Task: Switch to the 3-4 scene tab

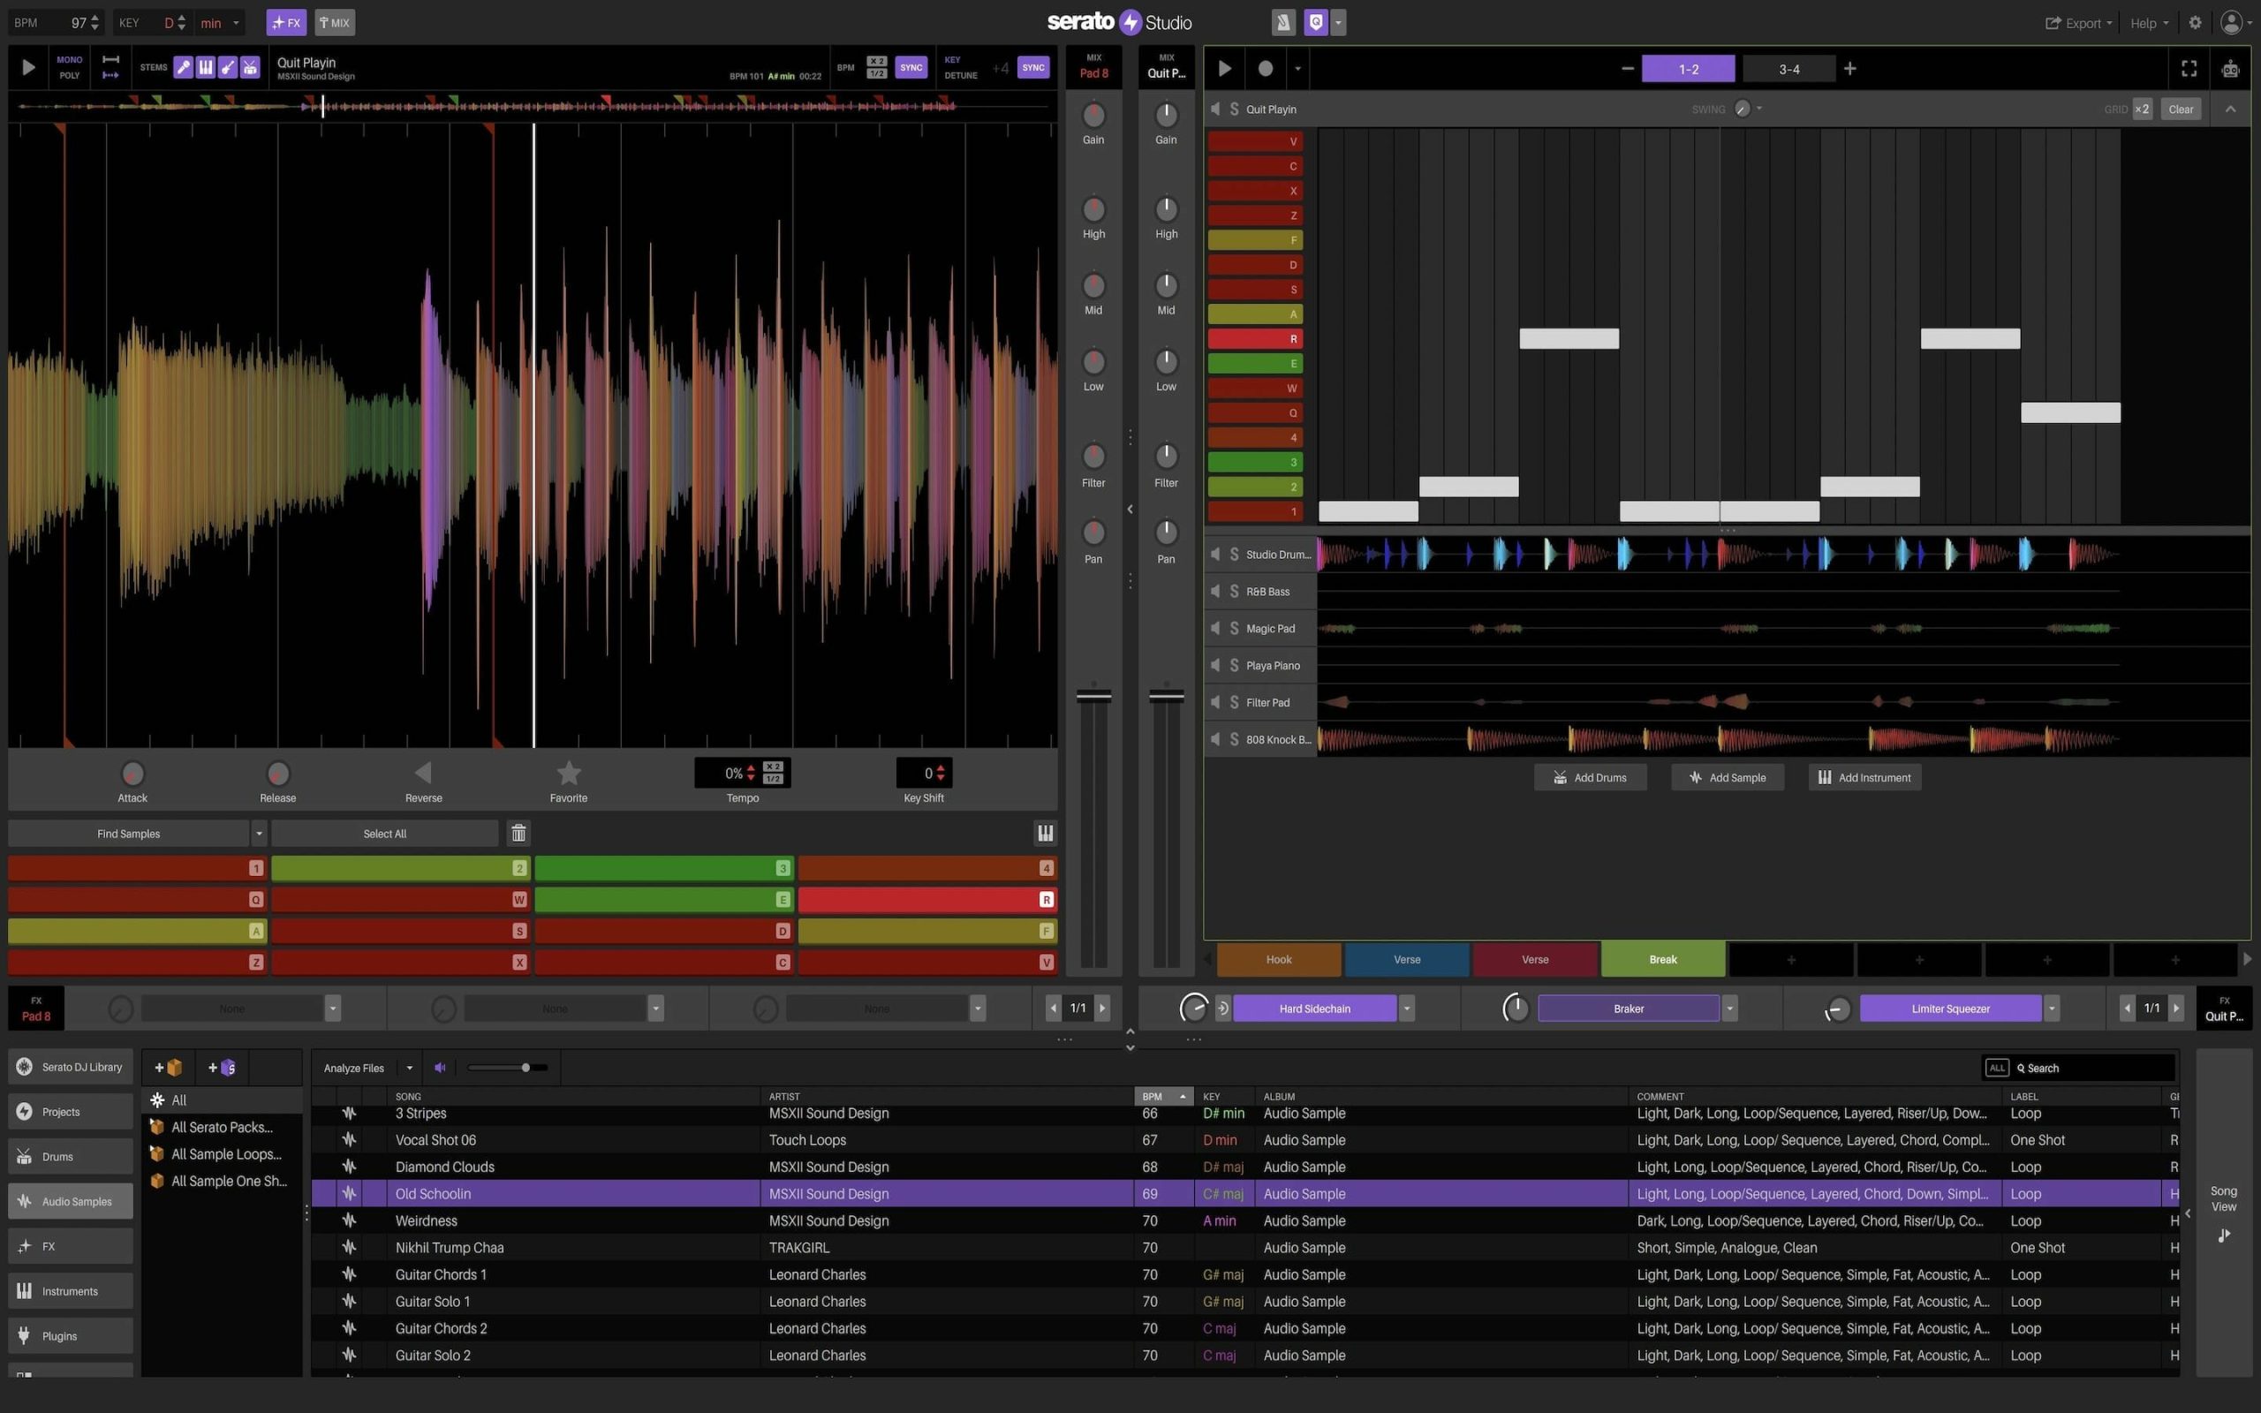Action: point(1788,68)
